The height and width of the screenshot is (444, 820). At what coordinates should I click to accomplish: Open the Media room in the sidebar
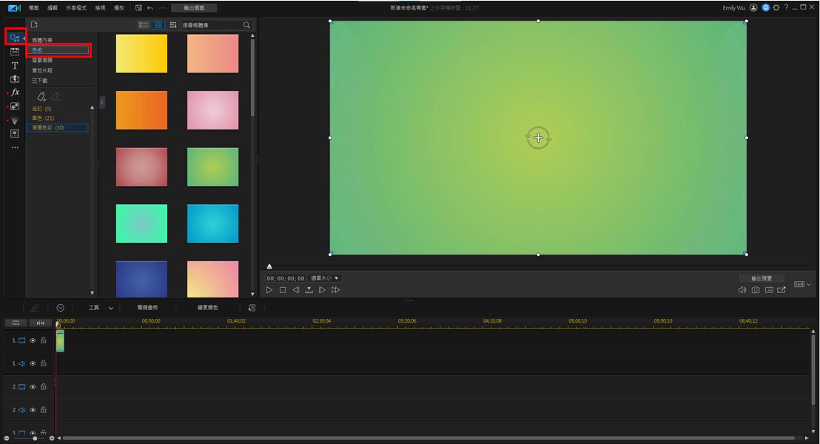pyautogui.click(x=15, y=38)
